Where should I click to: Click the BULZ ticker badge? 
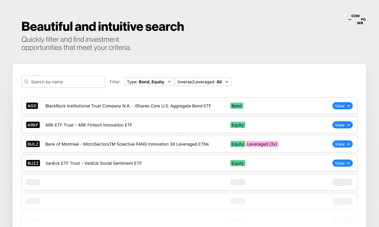pyautogui.click(x=33, y=144)
